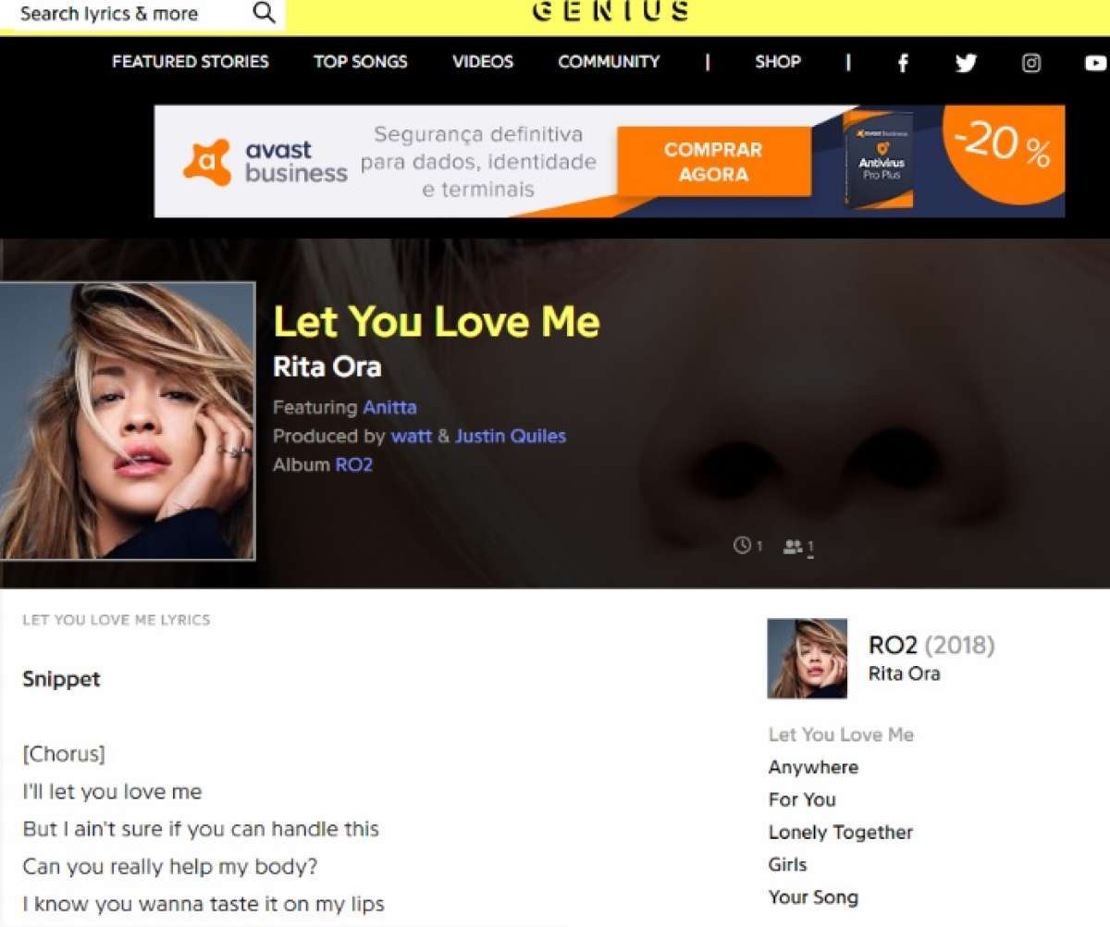Screen dimensions: 1110x927
Task: Open the Videos menu item
Action: 483,62
